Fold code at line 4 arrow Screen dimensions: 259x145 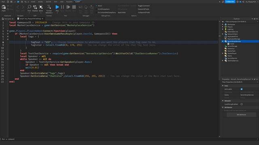(8, 31)
